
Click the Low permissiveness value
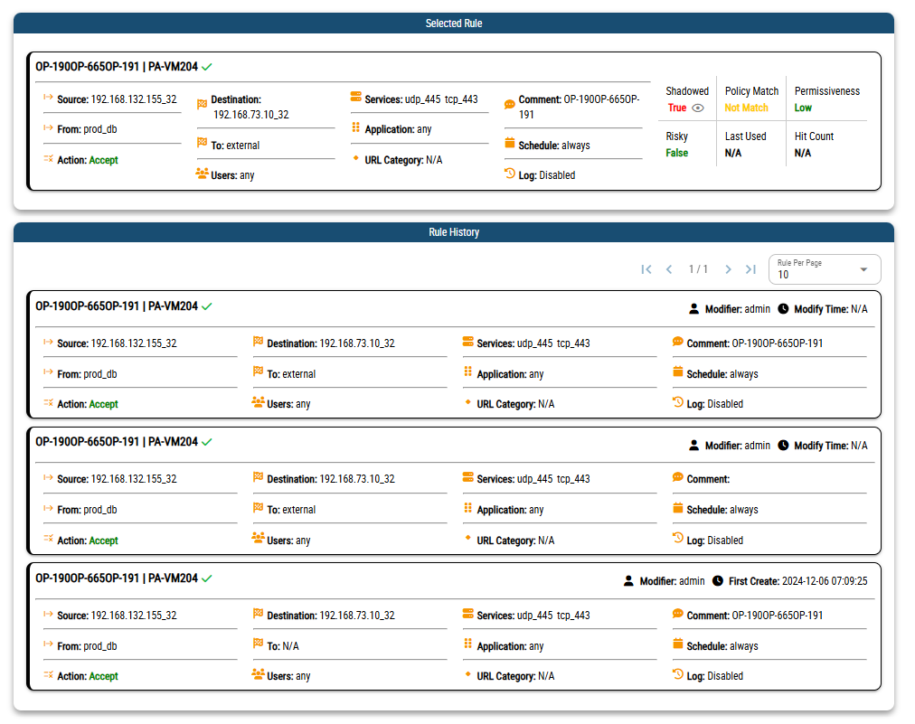click(x=803, y=108)
